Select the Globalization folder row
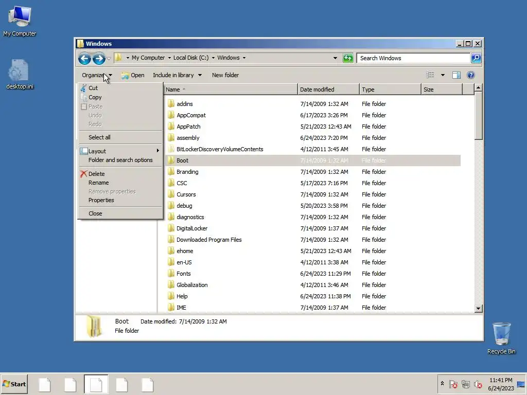Screen dimensions: 527x395 tap(313, 285)
